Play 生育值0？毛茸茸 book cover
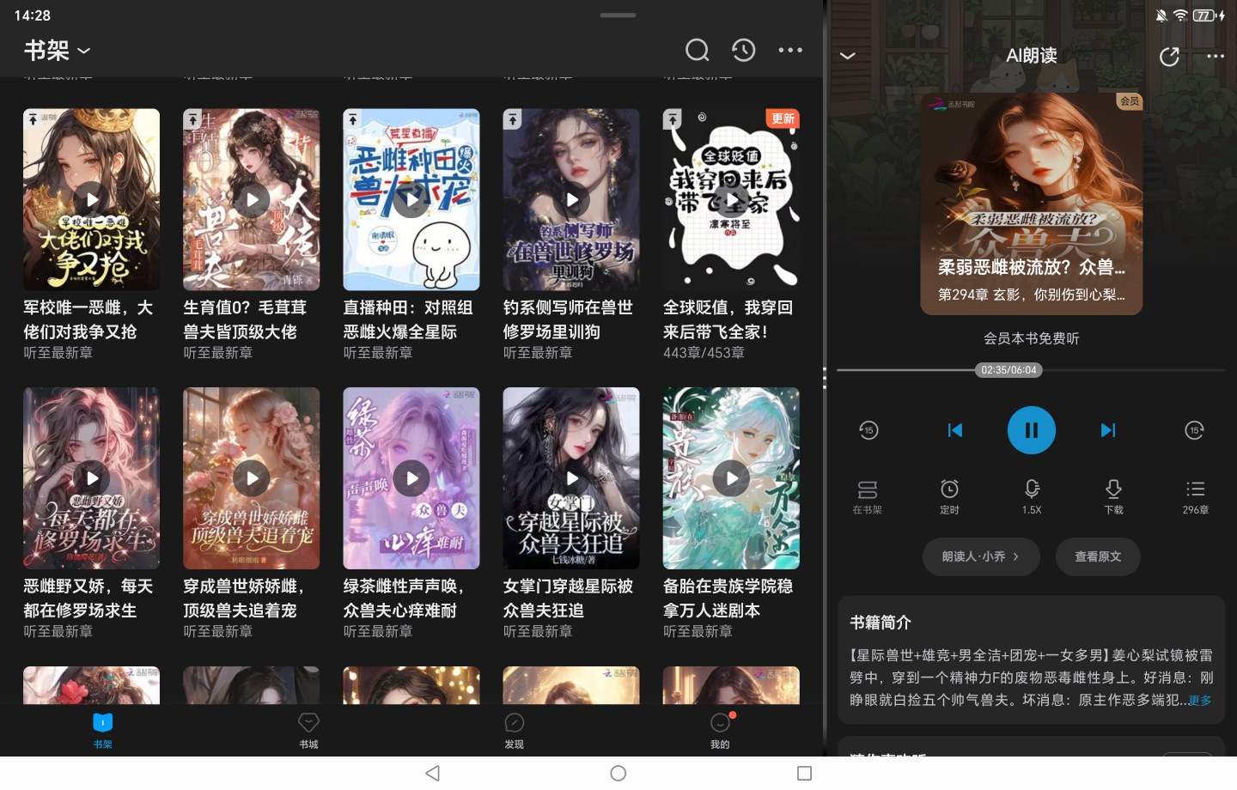The width and height of the screenshot is (1237, 790). click(251, 199)
